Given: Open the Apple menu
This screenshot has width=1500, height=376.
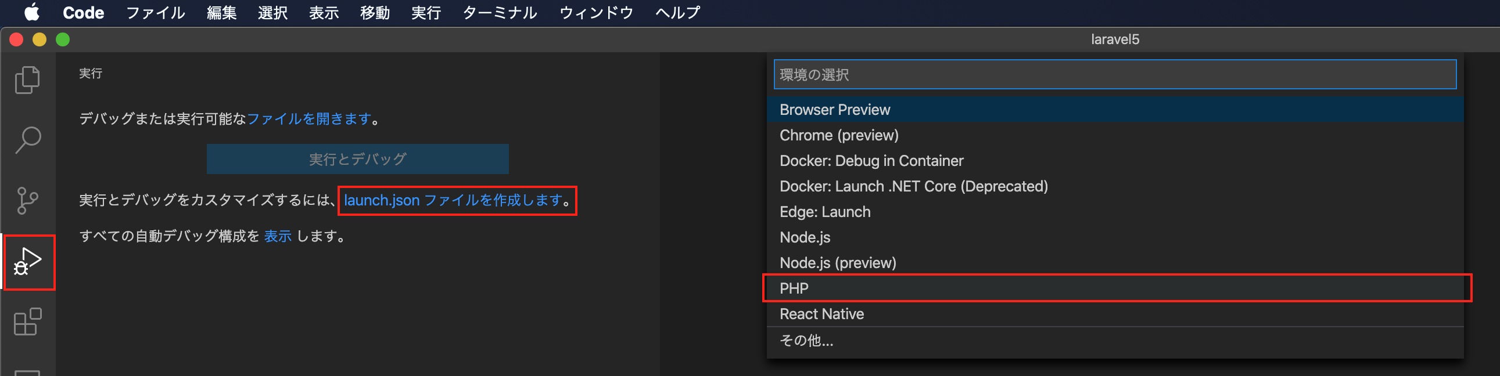Looking at the screenshot, I should point(32,12).
